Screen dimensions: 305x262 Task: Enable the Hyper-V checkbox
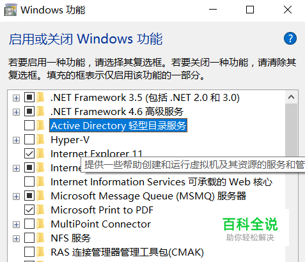tap(29, 140)
